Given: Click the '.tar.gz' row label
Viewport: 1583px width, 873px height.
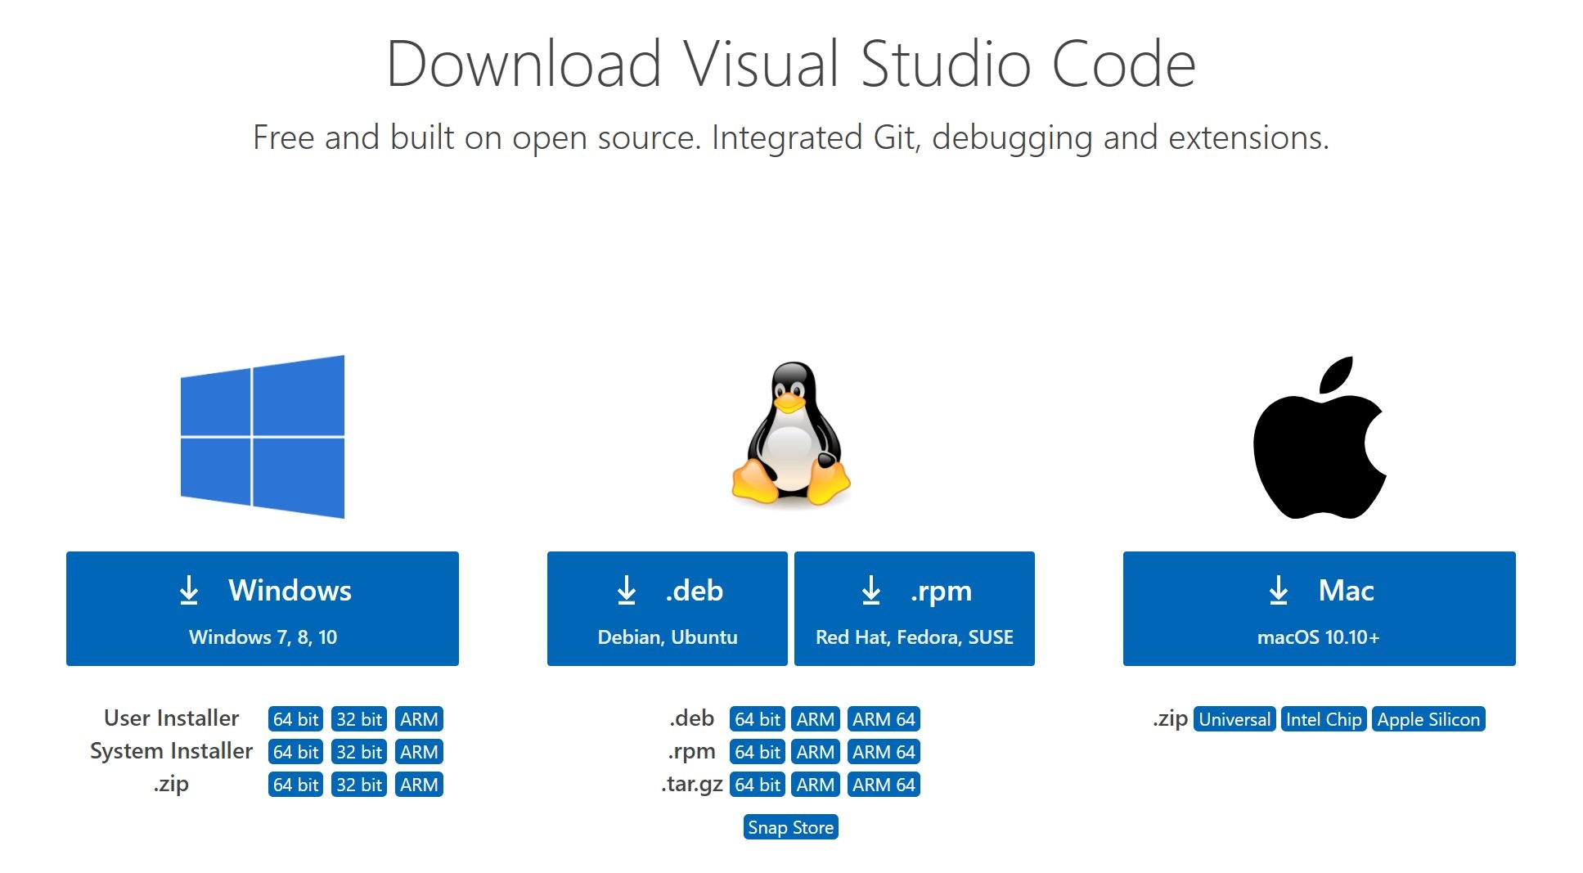Looking at the screenshot, I should point(692,784).
